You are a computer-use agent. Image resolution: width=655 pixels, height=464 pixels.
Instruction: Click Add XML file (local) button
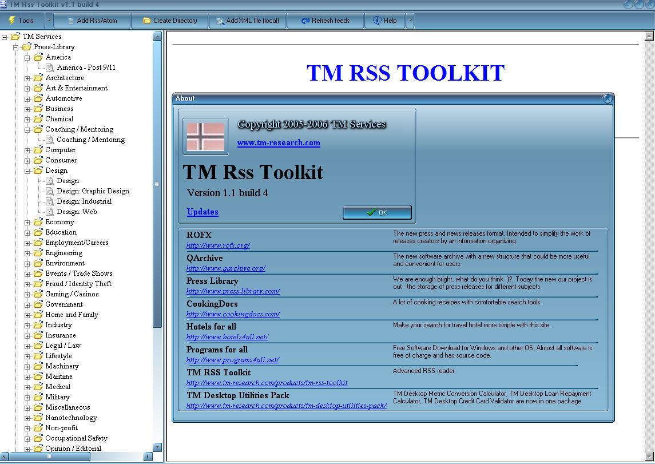tap(248, 21)
